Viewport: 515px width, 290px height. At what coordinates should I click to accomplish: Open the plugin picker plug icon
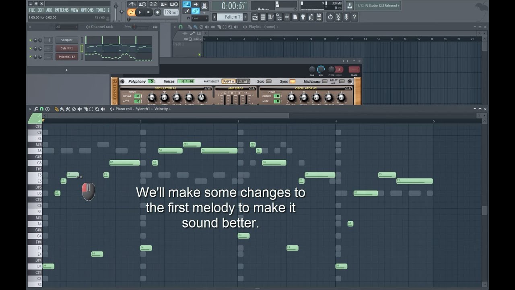coord(303,17)
